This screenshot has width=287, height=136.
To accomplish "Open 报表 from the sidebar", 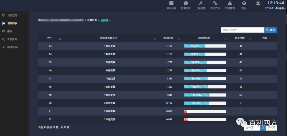I will tap(10, 31).
